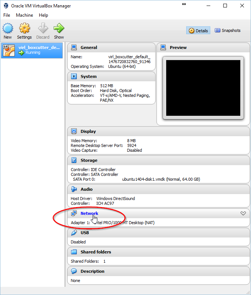Collapse the Network section with chevron
Viewport: 251px width, 295px height.
click(243, 213)
